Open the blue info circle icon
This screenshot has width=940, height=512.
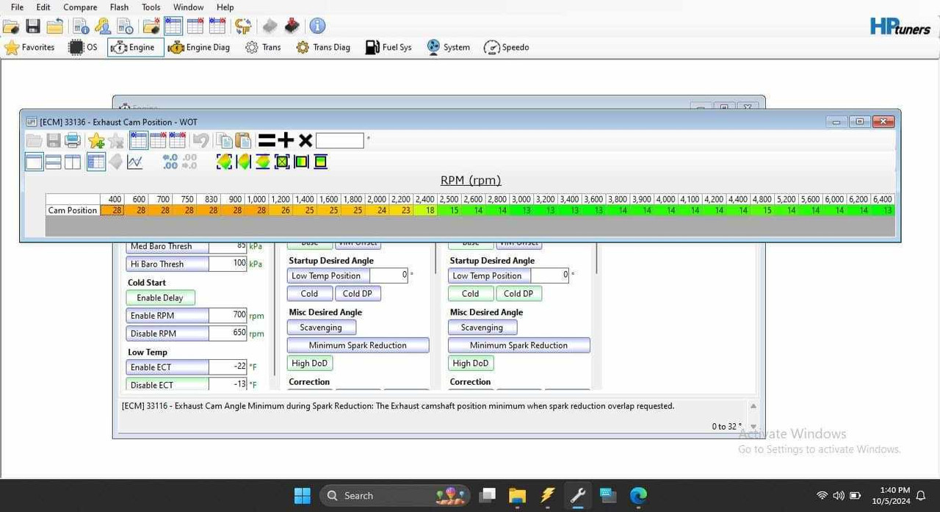[x=317, y=26]
